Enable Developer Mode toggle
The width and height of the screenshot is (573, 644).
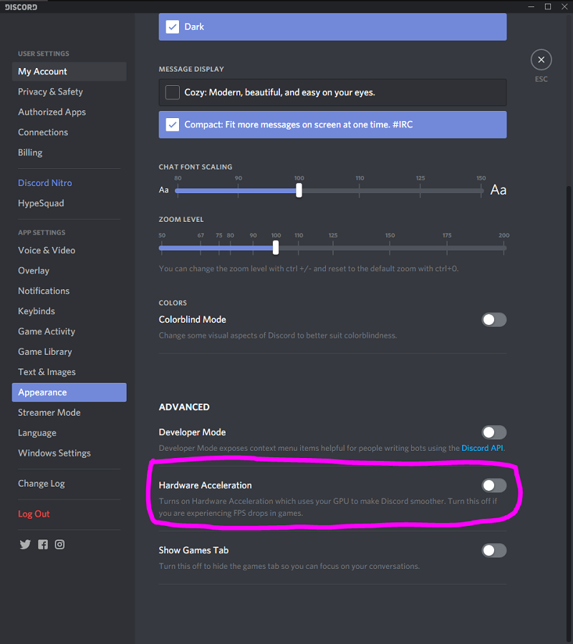point(494,432)
